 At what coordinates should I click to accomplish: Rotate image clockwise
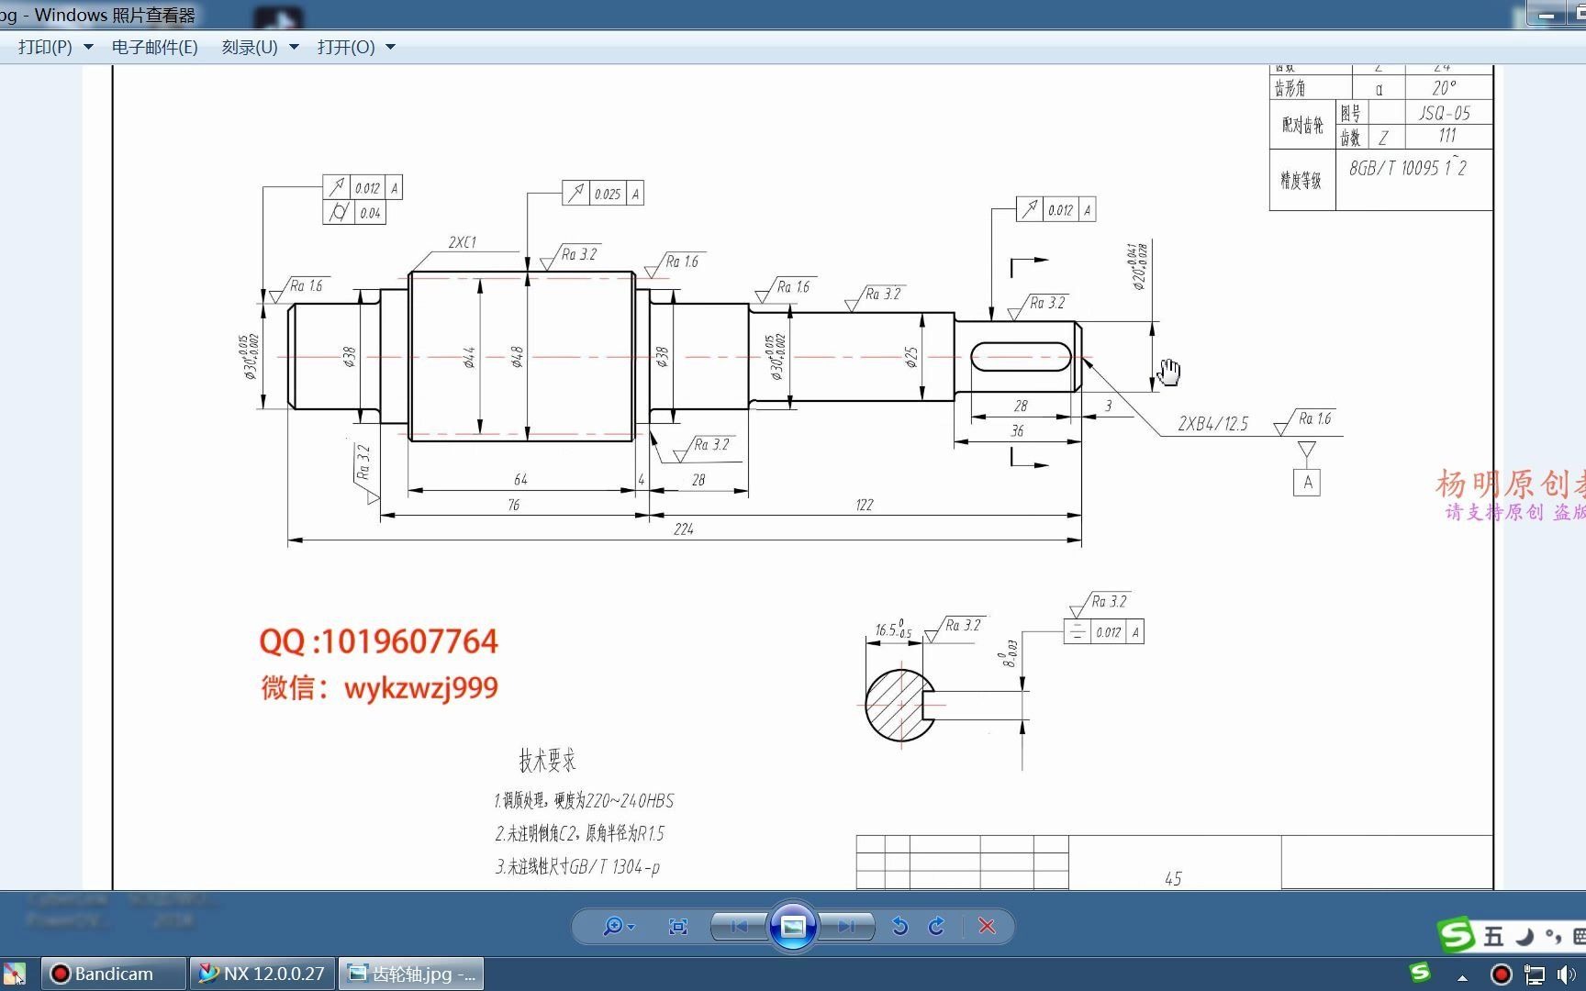tap(936, 927)
